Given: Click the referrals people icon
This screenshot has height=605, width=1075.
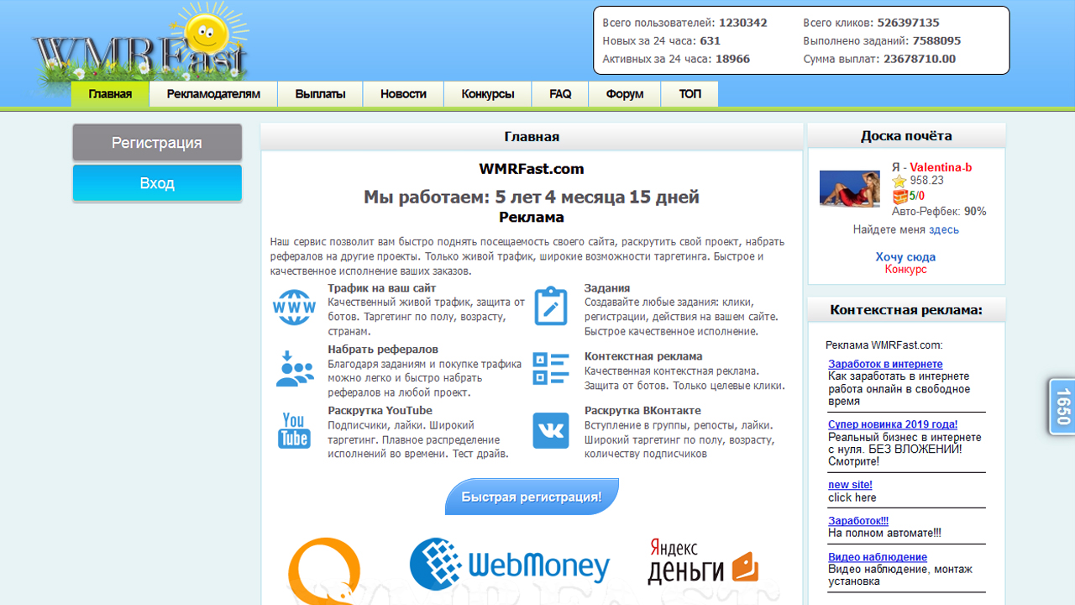Looking at the screenshot, I should pos(294,369).
